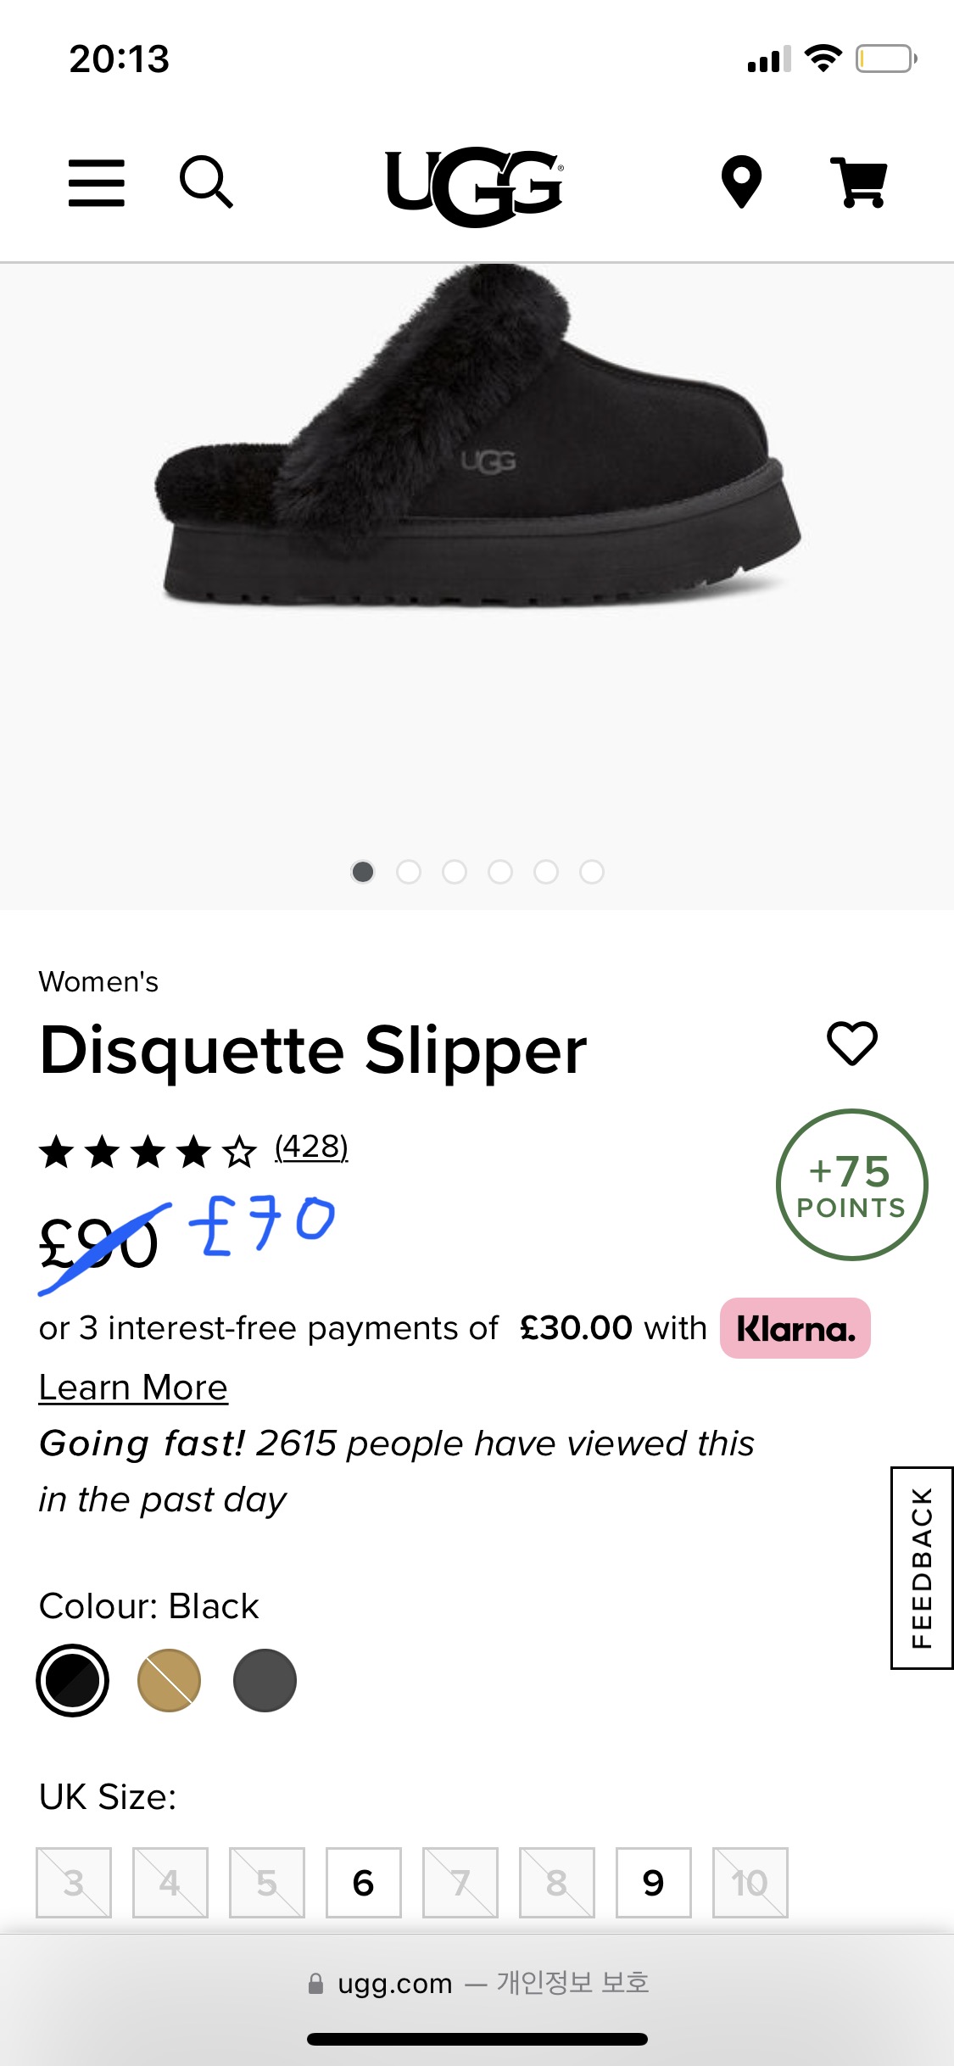The image size is (954, 2066).
Task: Open the Learn More Klarna link
Action: tap(133, 1388)
